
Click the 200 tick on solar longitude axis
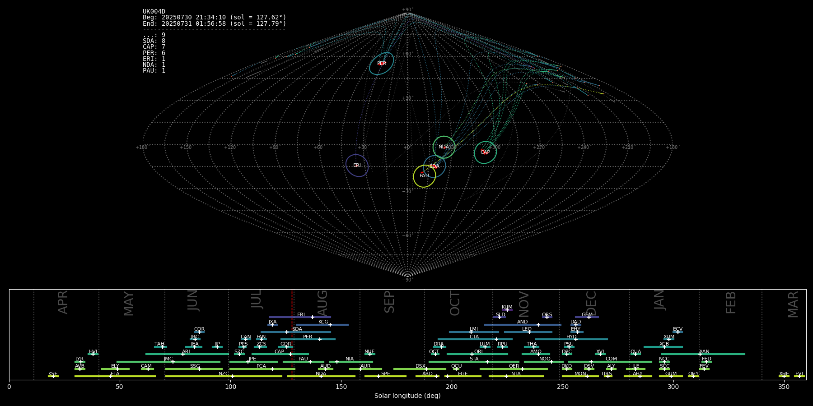pyautogui.click(x=452, y=387)
